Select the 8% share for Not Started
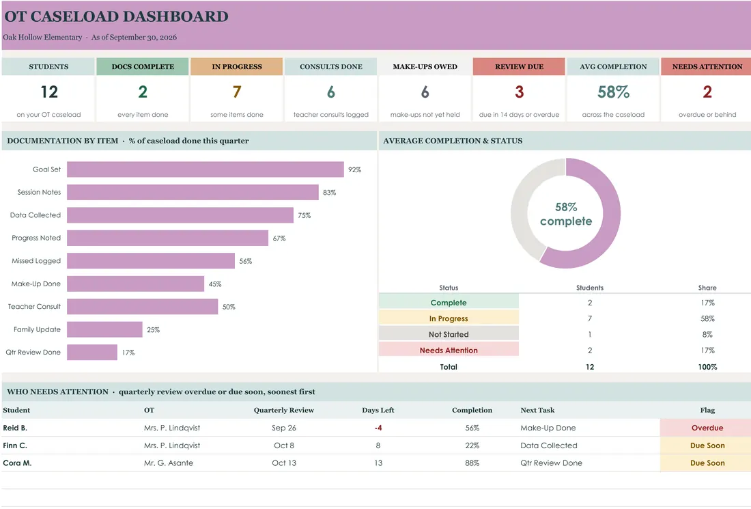The image size is (751, 509). [707, 334]
